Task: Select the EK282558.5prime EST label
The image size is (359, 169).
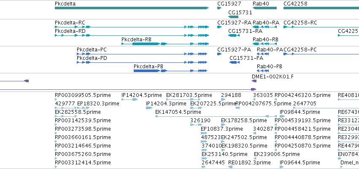Action: pyautogui.click(x=78, y=112)
